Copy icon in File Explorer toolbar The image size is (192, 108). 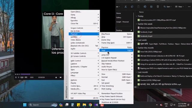[132, 7]
